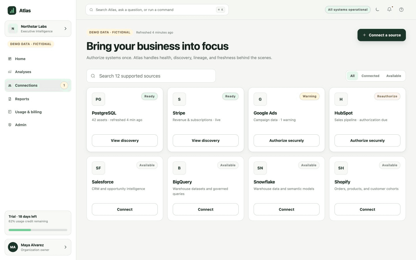
Task: Click the G Google Ads source icon
Action: coord(260,99)
